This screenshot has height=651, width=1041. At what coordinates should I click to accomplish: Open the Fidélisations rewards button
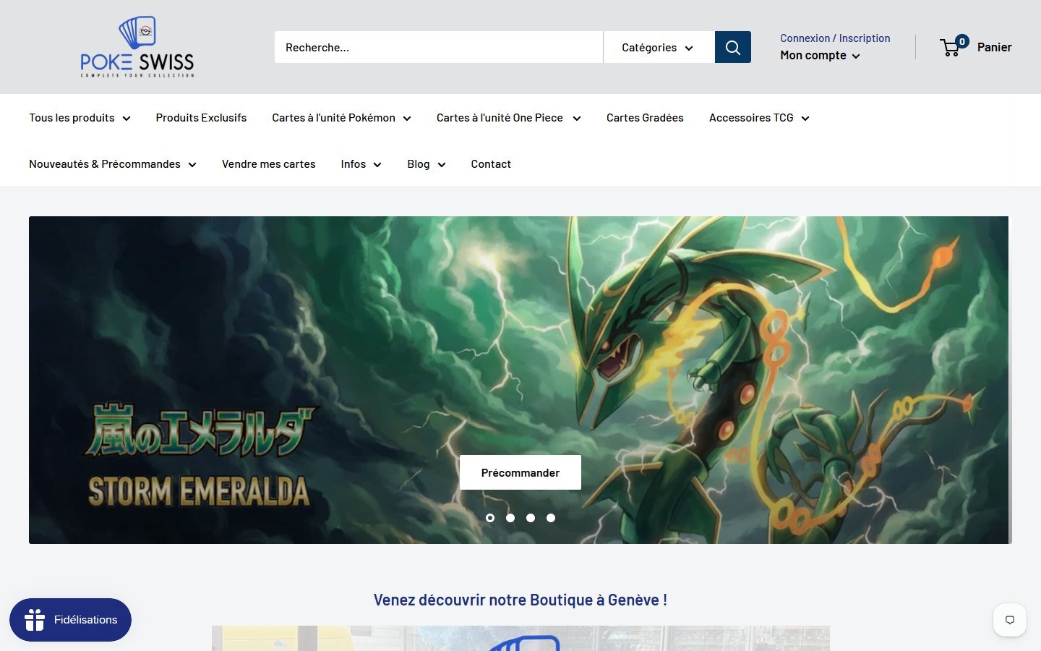coord(70,620)
